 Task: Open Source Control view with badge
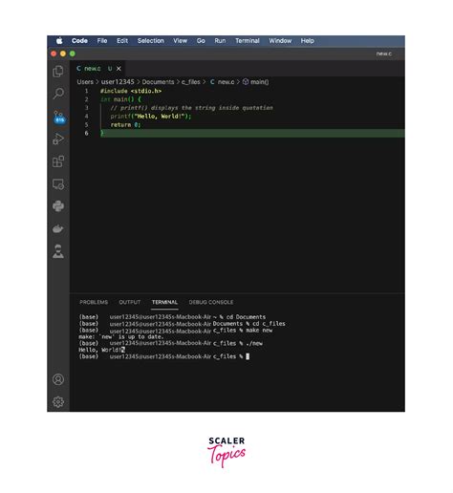[58, 118]
